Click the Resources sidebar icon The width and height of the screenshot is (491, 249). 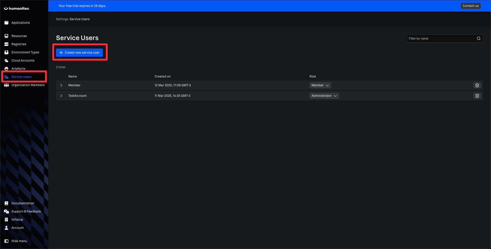(6, 36)
